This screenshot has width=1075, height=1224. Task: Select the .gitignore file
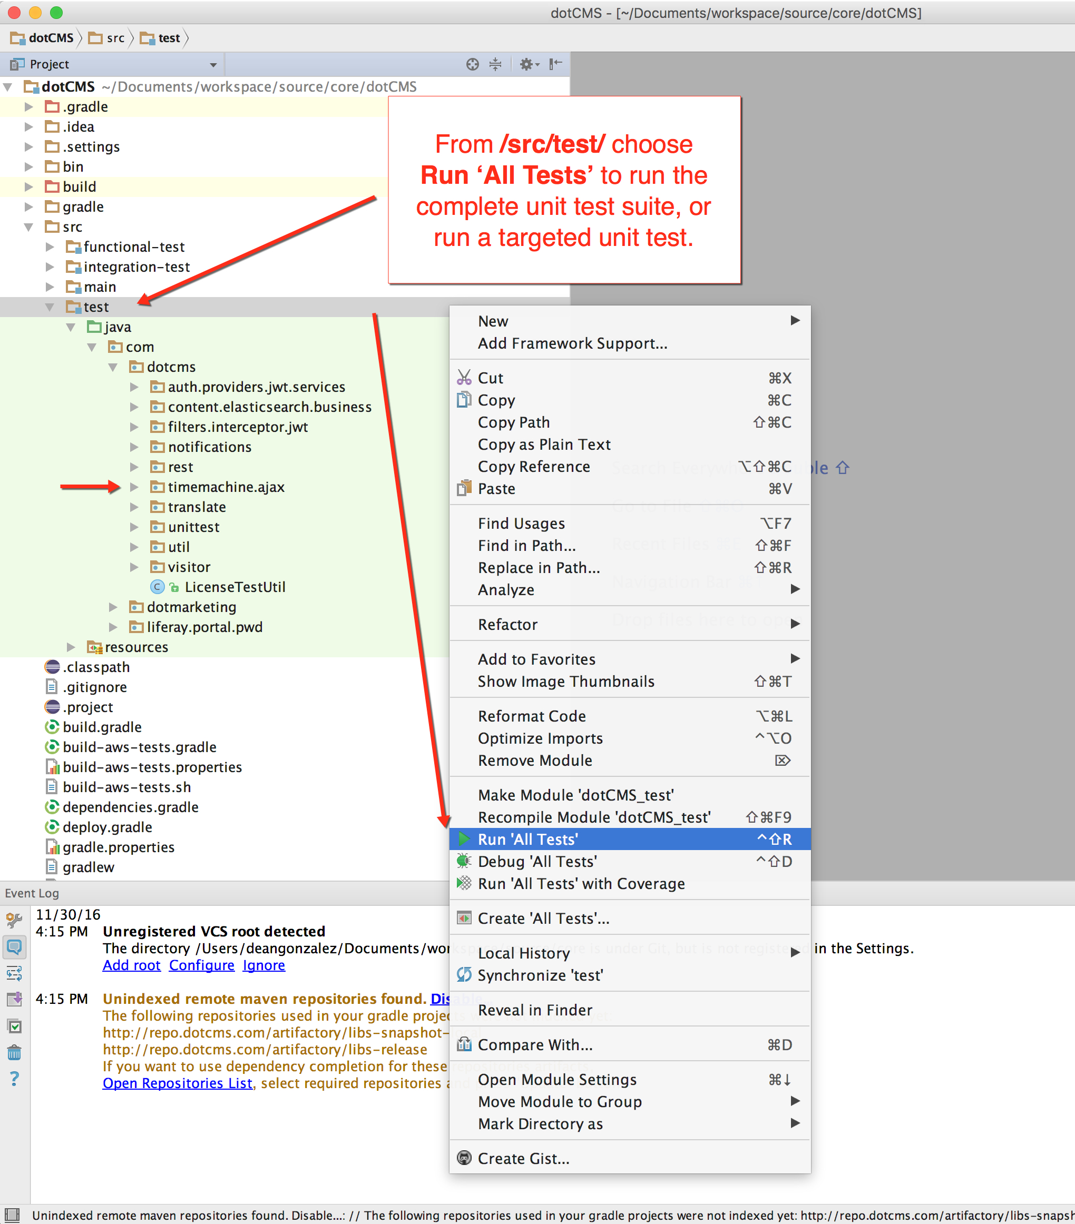point(94,687)
